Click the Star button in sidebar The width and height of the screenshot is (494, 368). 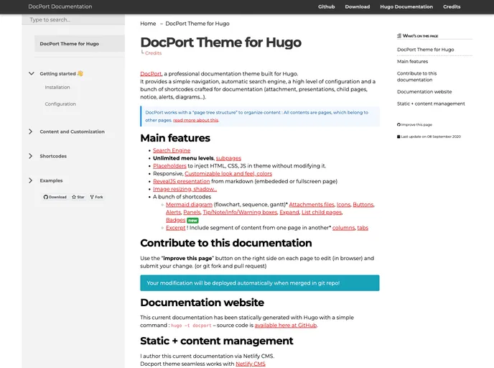coord(78,197)
